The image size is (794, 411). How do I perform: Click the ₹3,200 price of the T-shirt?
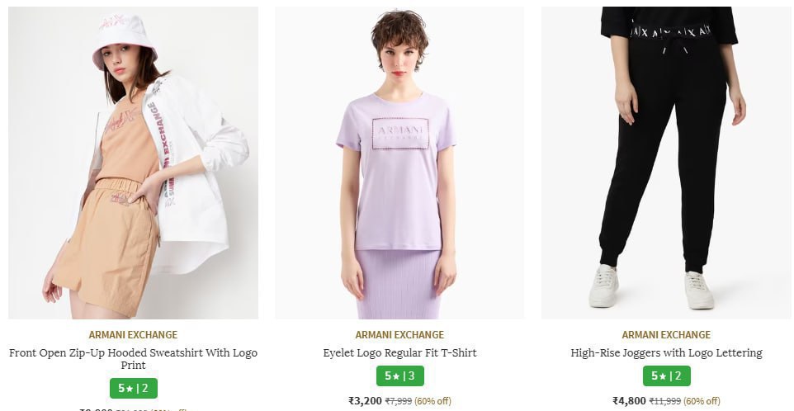click(365, 401)
